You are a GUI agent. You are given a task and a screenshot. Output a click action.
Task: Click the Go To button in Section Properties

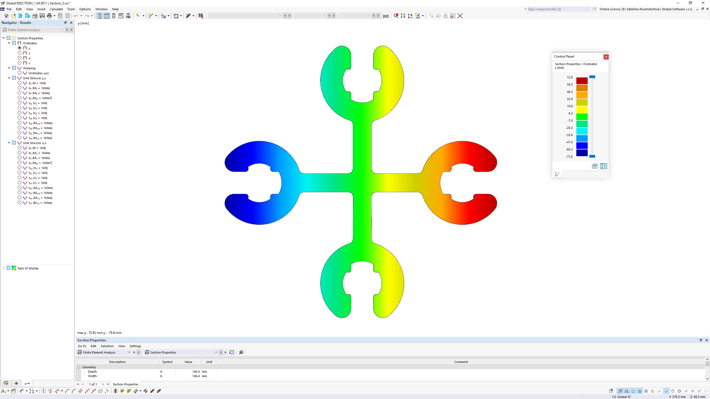pyautogui.click(x=82, y=346)
